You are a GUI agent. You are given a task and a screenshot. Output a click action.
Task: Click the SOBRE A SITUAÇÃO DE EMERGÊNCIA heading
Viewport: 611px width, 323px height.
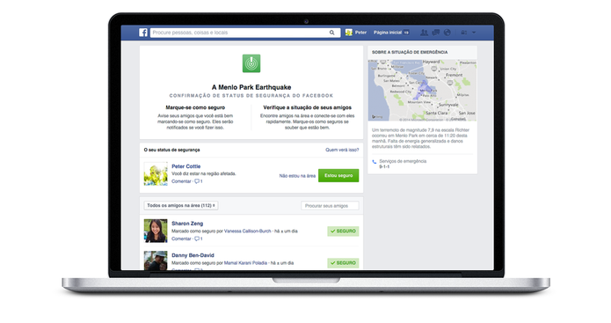[410, 52]
